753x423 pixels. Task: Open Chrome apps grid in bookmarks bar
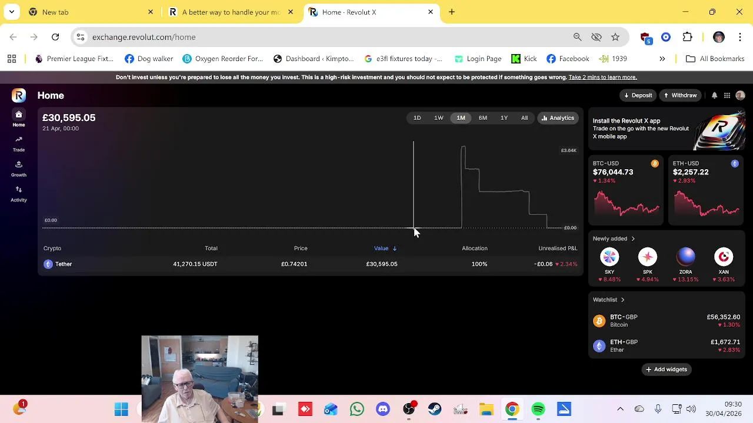pos(12,59)
